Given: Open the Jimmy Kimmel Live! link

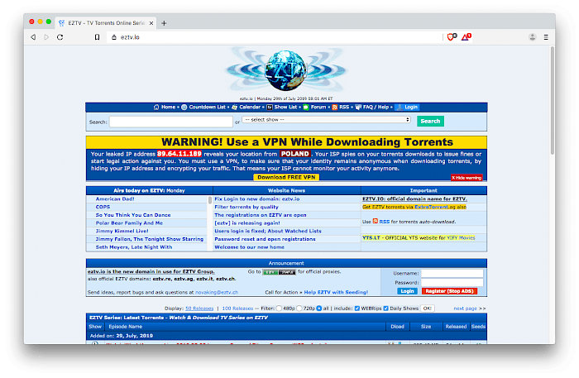Looking at the screenshot, I should (x=122, y=231).
